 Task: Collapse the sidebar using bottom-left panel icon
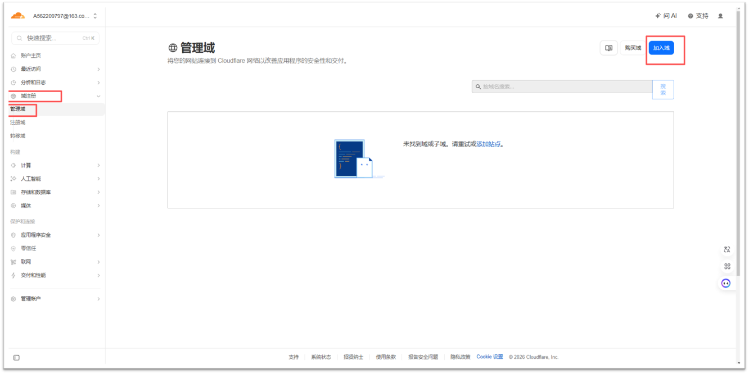point(16,357)
